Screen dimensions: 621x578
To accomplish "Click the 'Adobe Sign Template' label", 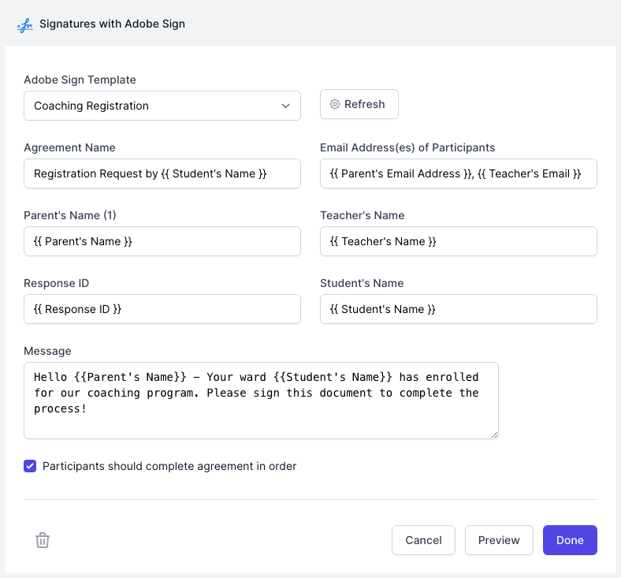I will click(x=80, y=80).
